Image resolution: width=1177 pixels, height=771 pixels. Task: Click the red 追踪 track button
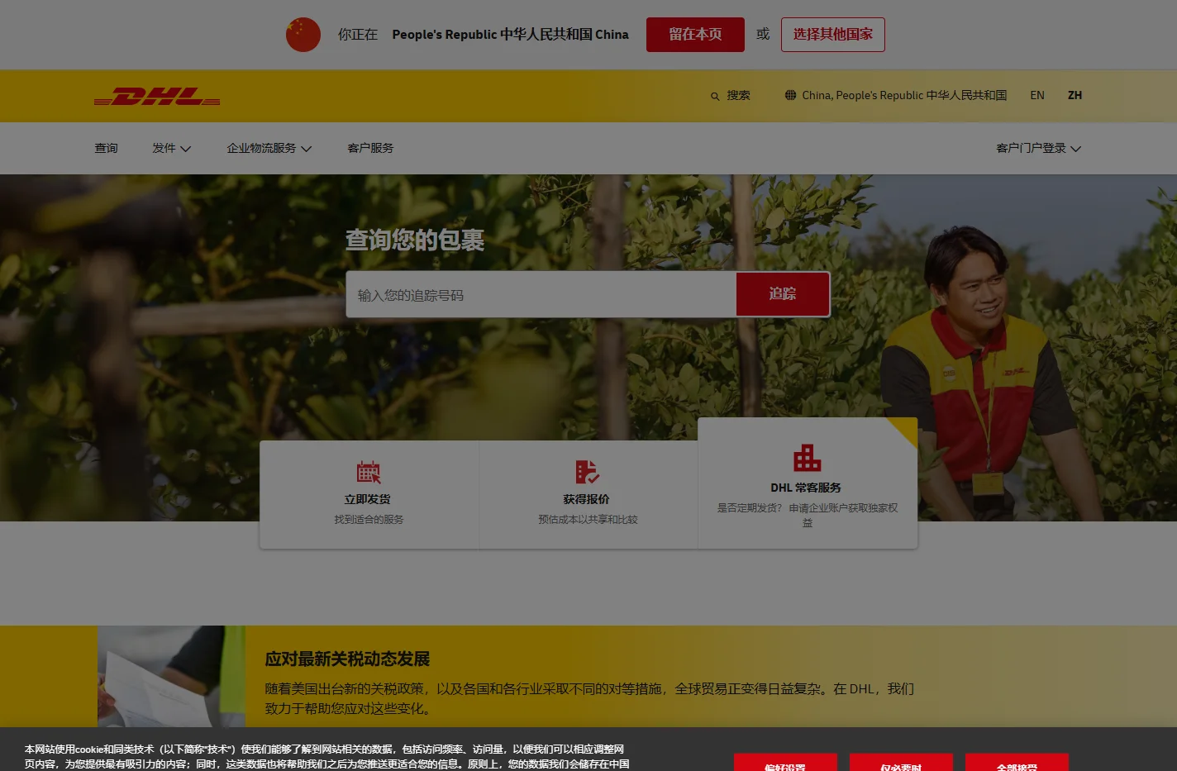tap(783, 293)
